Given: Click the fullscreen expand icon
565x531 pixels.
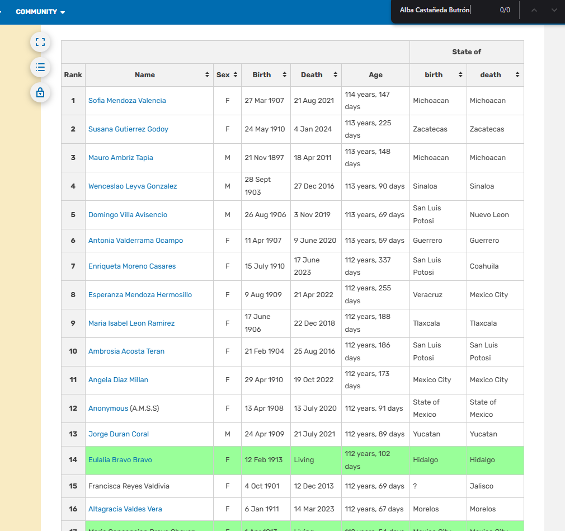Looking at the screenshot, I should pyautogui.click(x=40, y=42).
